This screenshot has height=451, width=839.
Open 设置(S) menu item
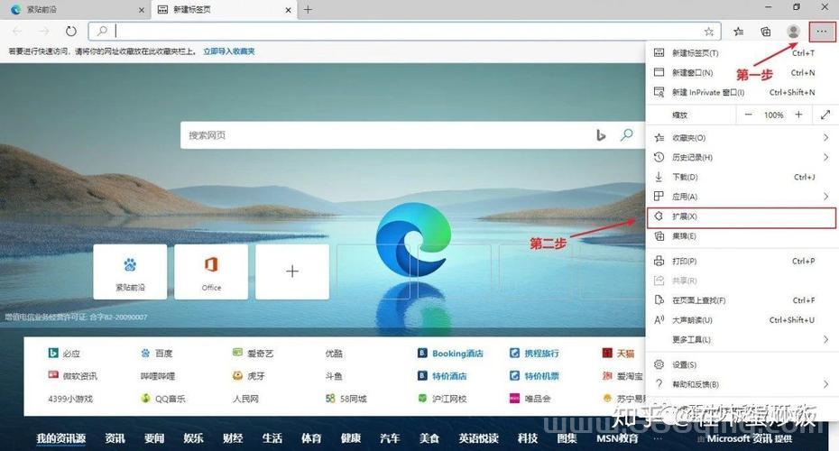coord(741,364)
